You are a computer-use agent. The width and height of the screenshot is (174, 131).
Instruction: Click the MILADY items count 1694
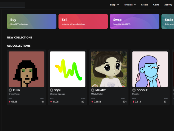124,102
